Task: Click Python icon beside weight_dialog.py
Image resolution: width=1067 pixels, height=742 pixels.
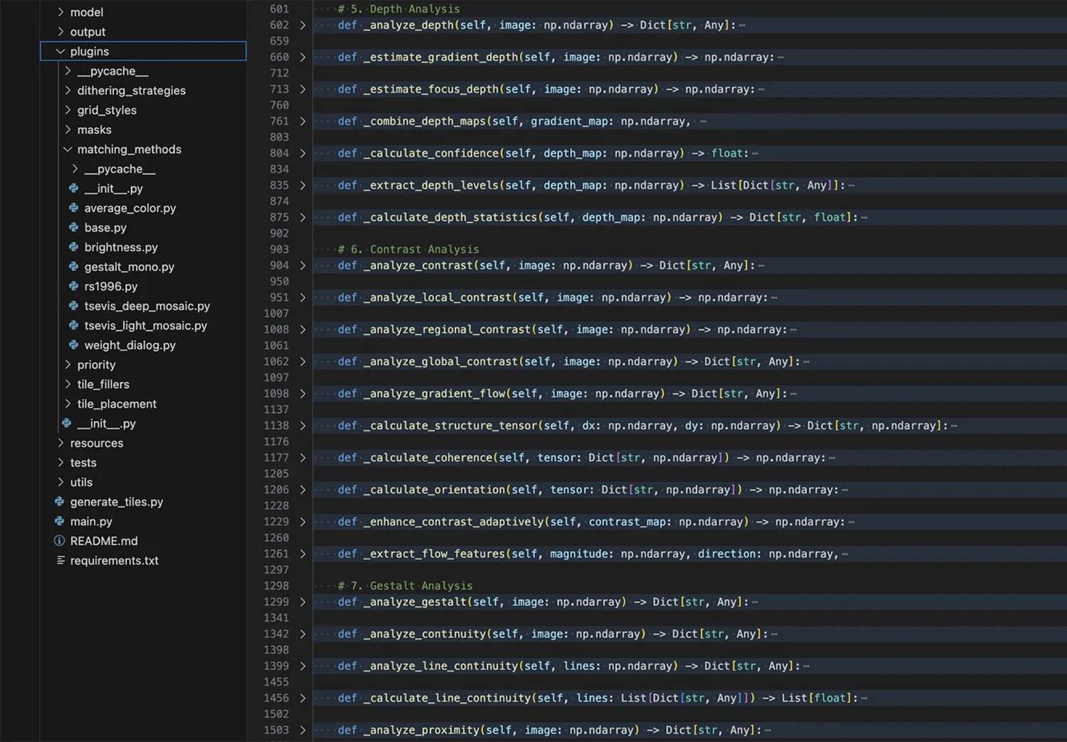Action: (x=73, y=345)
